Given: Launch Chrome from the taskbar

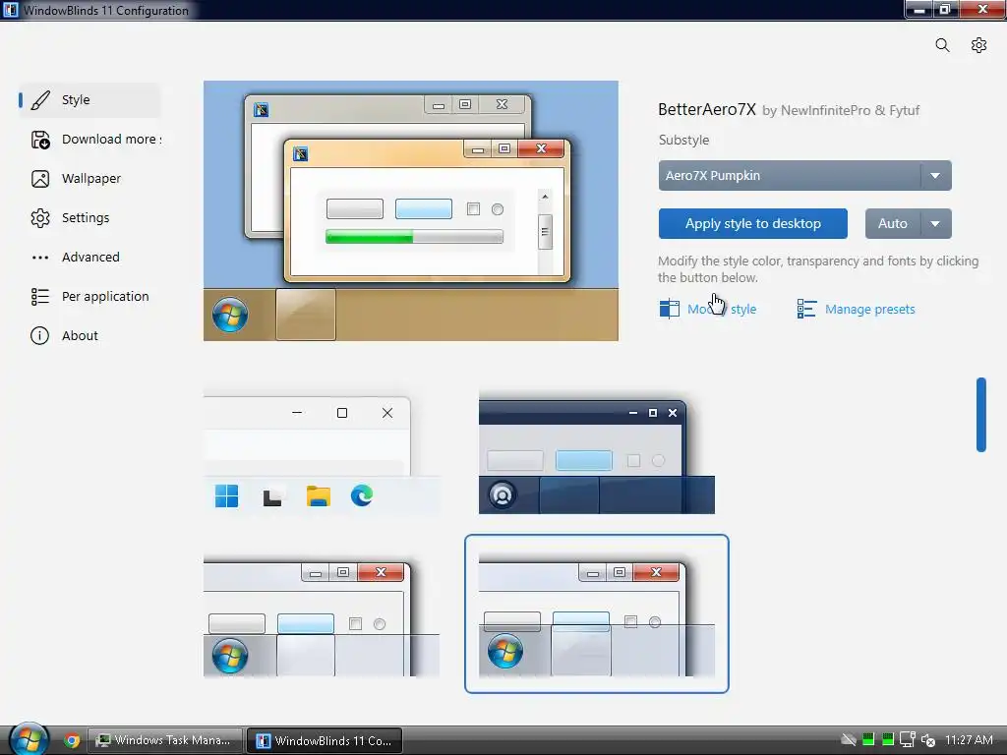Looking at the screenshot, I should click(x=72, y=740).
